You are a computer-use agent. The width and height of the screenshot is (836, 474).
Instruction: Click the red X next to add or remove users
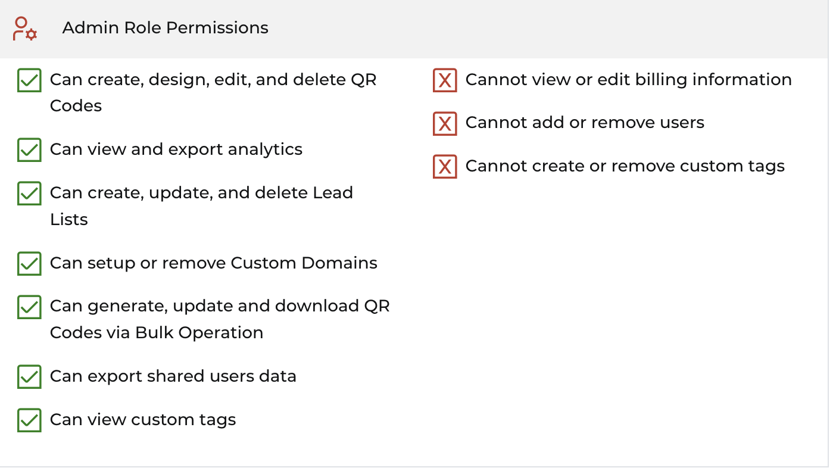coord(445,124)
